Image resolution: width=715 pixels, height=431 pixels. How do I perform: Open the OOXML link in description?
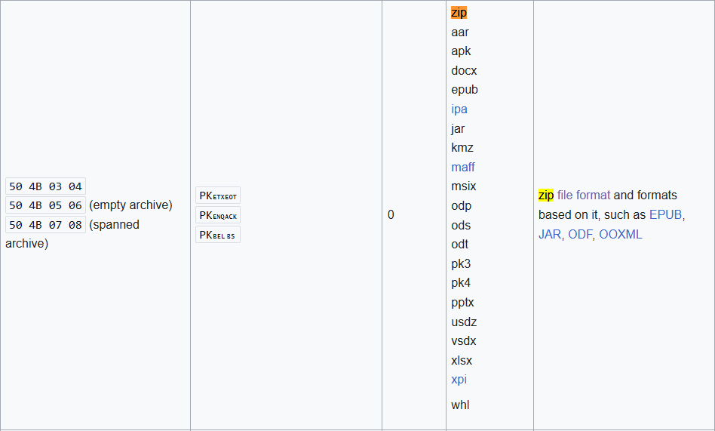coord(620,235)
